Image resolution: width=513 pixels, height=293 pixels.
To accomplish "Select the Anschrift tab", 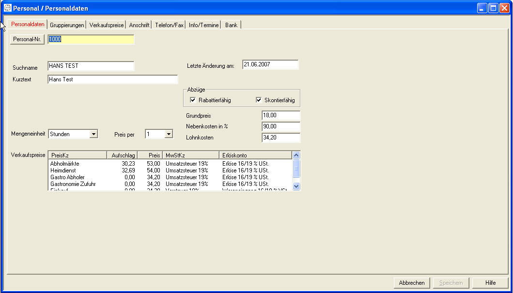I will (139, 25).
